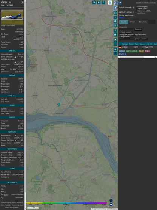Click the DIRECTION section header
Viewport: 157px width, 210px height.
12,149
